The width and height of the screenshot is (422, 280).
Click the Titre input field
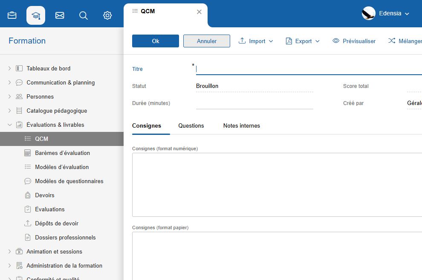[x=309, y=69]
